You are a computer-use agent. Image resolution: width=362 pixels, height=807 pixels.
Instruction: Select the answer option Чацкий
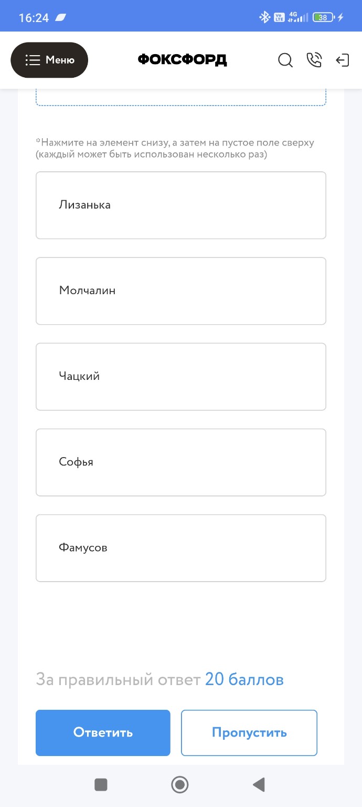pyautogui.click(x=180, y=376)
